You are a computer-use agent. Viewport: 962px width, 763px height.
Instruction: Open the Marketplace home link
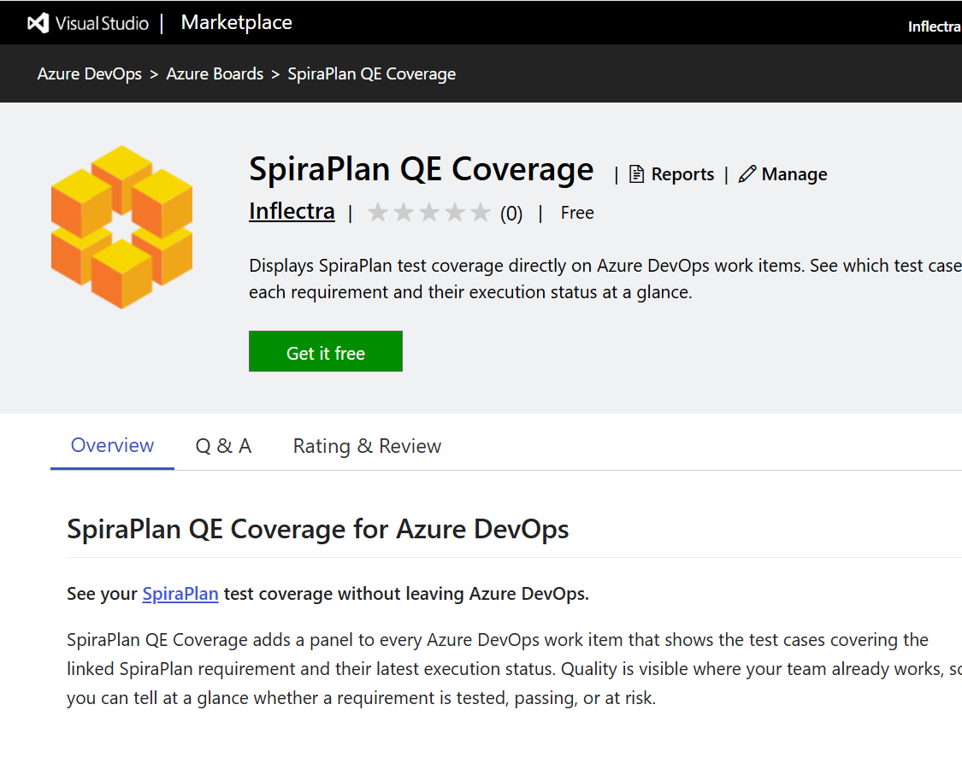[x=236, y=23]
